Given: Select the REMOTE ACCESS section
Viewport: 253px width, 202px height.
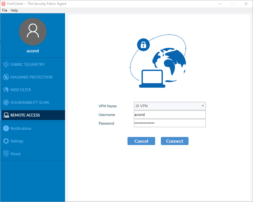Looking at the screenshot, I should [x=33, y=115].
